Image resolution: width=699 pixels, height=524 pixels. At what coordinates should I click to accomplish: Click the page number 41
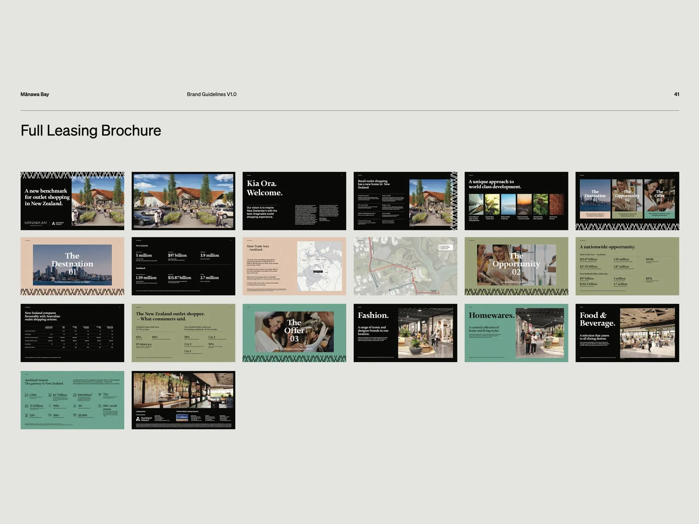(676, 94)
